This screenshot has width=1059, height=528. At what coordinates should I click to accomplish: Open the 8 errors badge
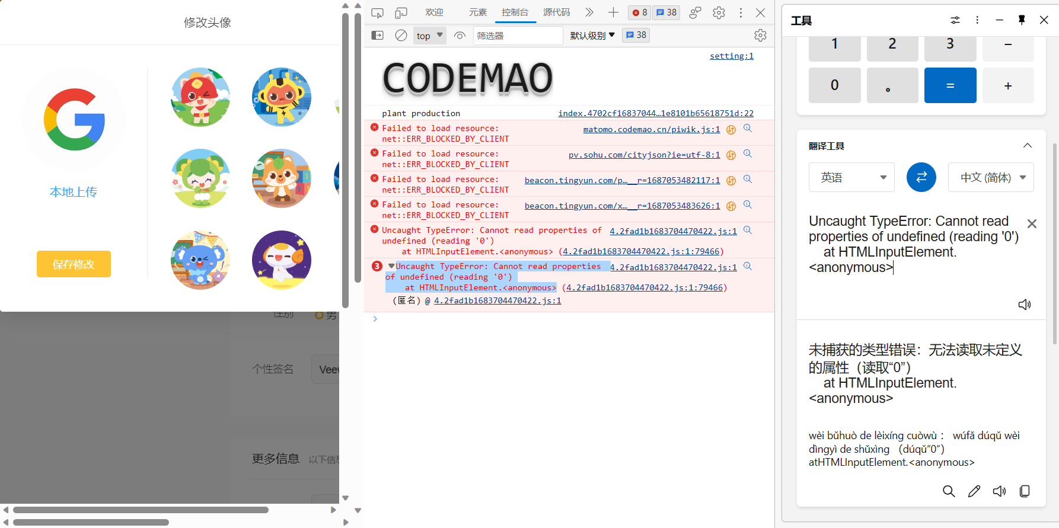639,12
